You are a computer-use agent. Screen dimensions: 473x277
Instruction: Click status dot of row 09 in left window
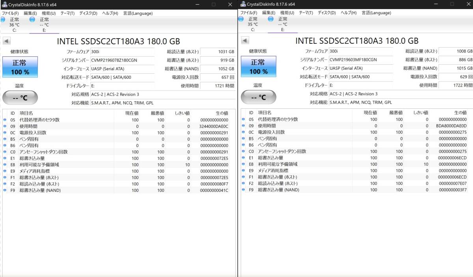click(x=5, y=126)
